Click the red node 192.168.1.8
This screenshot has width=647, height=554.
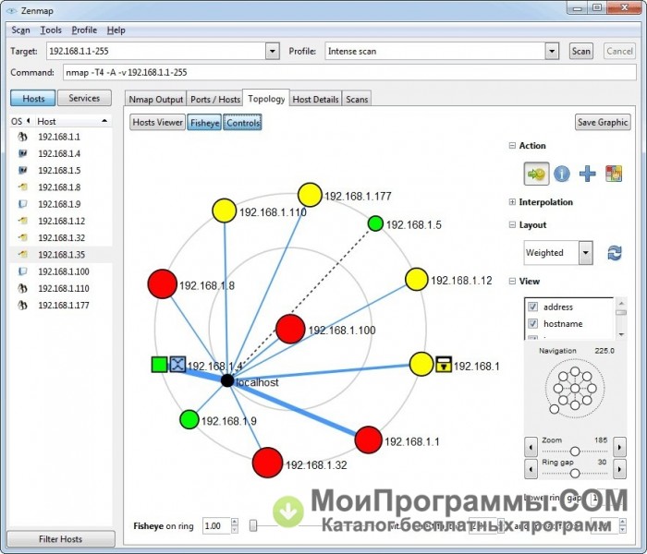(162, 283)
